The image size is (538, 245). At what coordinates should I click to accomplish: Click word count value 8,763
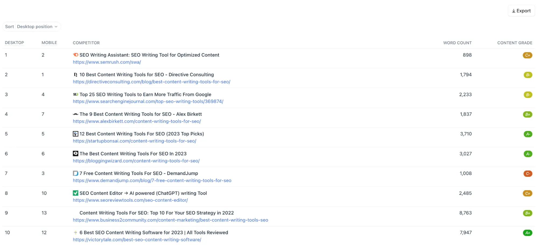pyautogui.click(x=466, y=213)
